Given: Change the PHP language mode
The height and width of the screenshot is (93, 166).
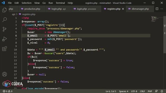Looking at the screenshot, I should (x=150, y=91).
